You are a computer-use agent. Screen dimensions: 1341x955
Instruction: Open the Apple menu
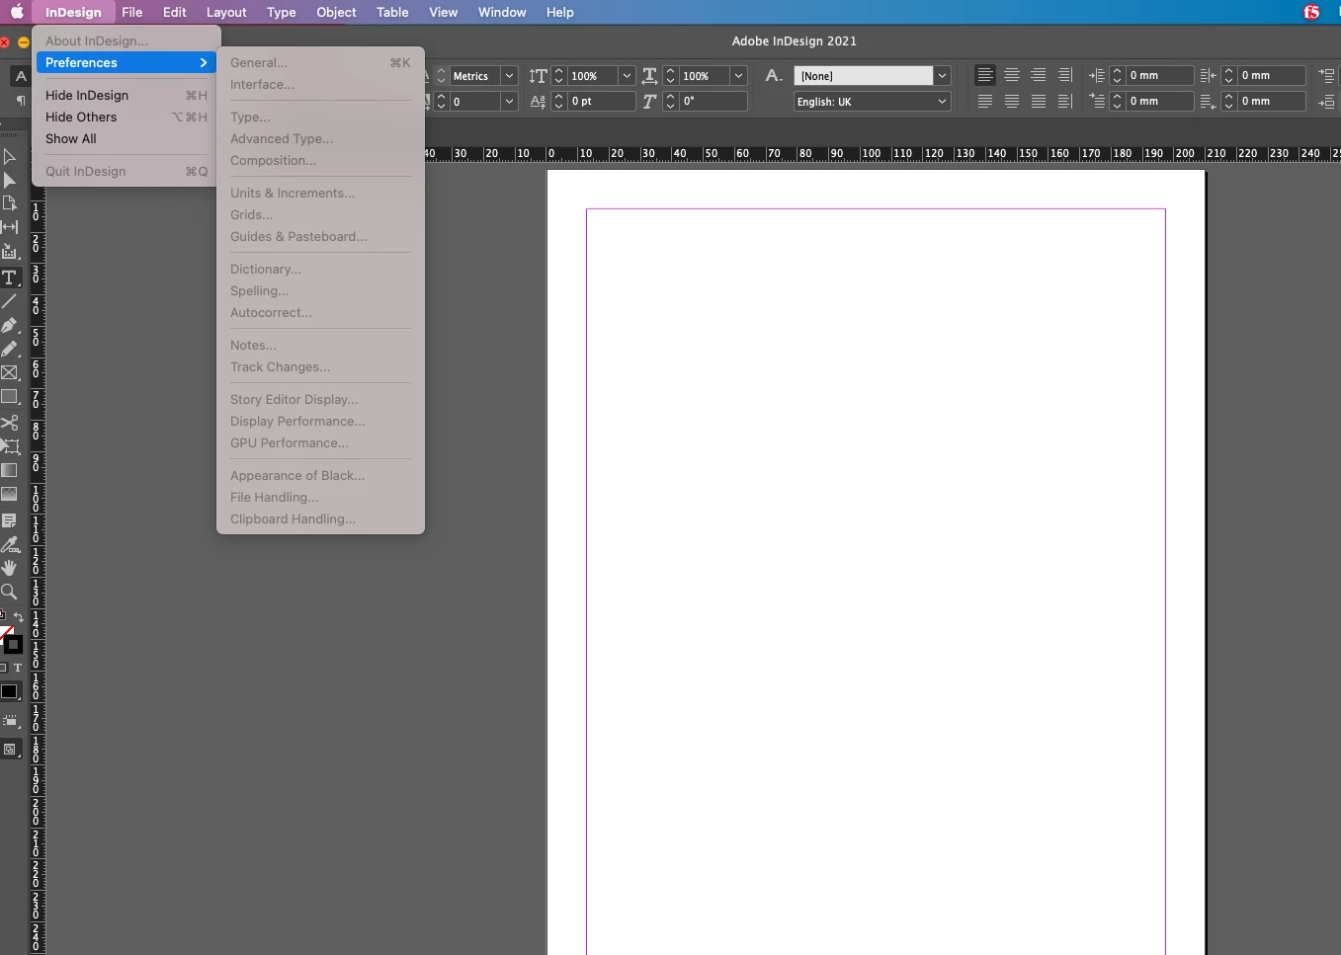pyautogui.click(x=17, y=12)
